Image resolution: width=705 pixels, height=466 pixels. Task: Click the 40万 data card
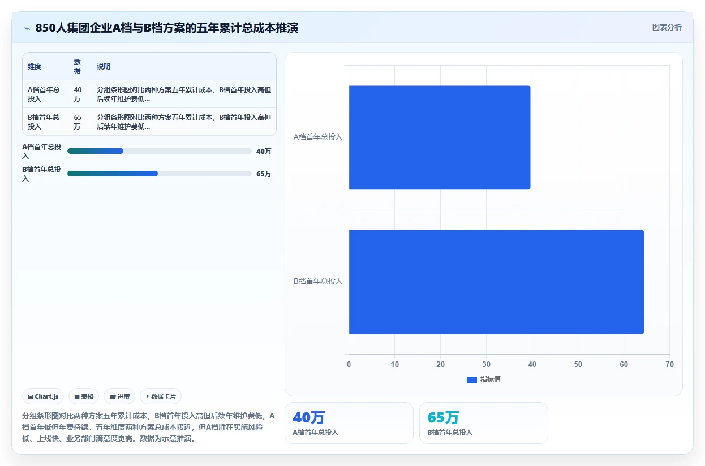349,423
